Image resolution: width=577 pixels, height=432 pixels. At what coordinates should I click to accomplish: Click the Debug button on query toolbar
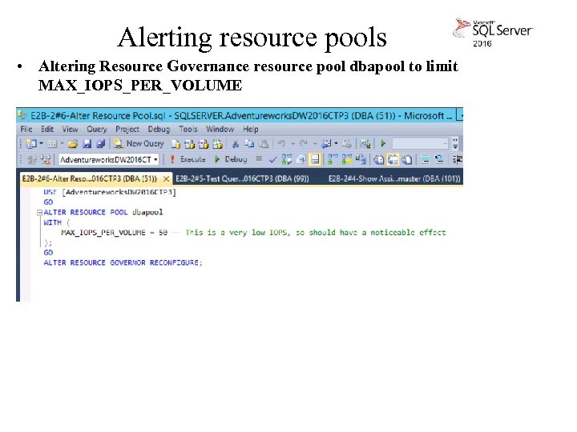(231, 159)
